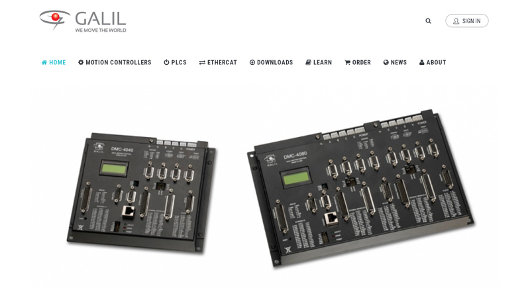Click the shopping cart icon beside Order
The height and width of the screenshot is (298, 530).
(x=347, y=62)
